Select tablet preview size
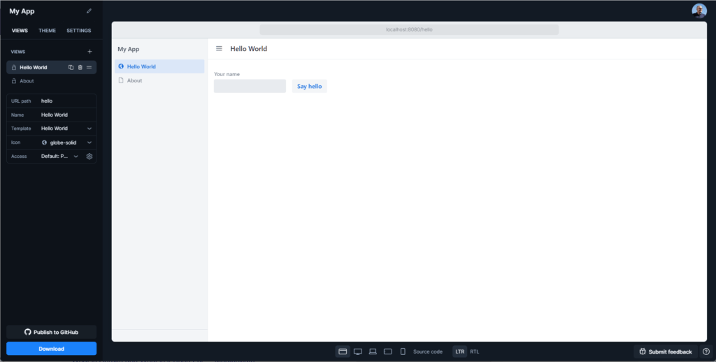 tap(387, 352)
